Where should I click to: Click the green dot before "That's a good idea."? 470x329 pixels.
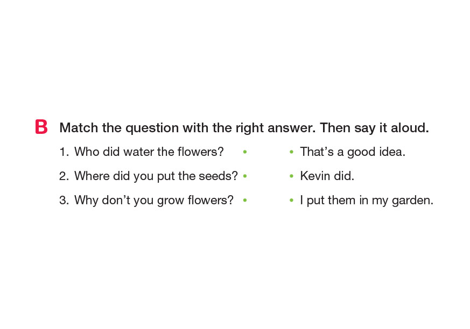point(291,152)
